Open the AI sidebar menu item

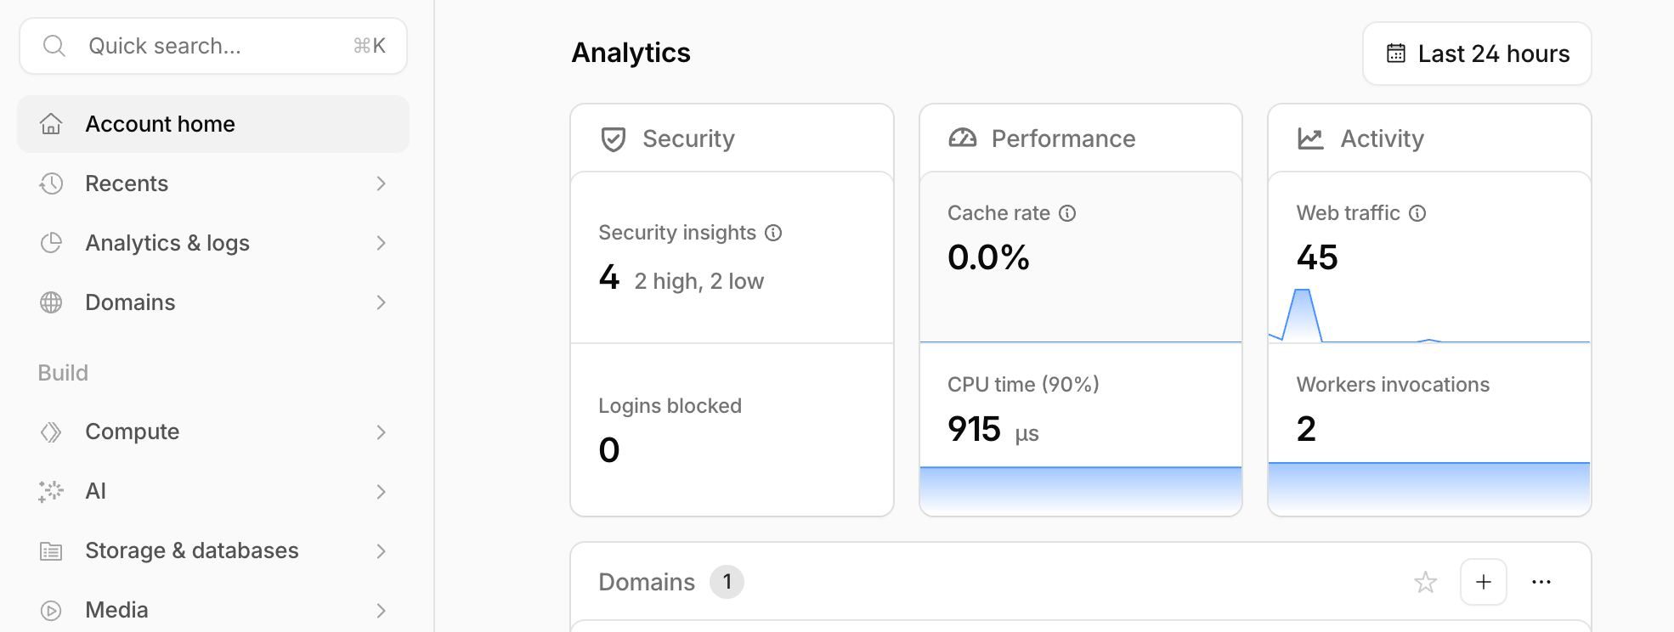pyautogui.click(x=96, y=491)
